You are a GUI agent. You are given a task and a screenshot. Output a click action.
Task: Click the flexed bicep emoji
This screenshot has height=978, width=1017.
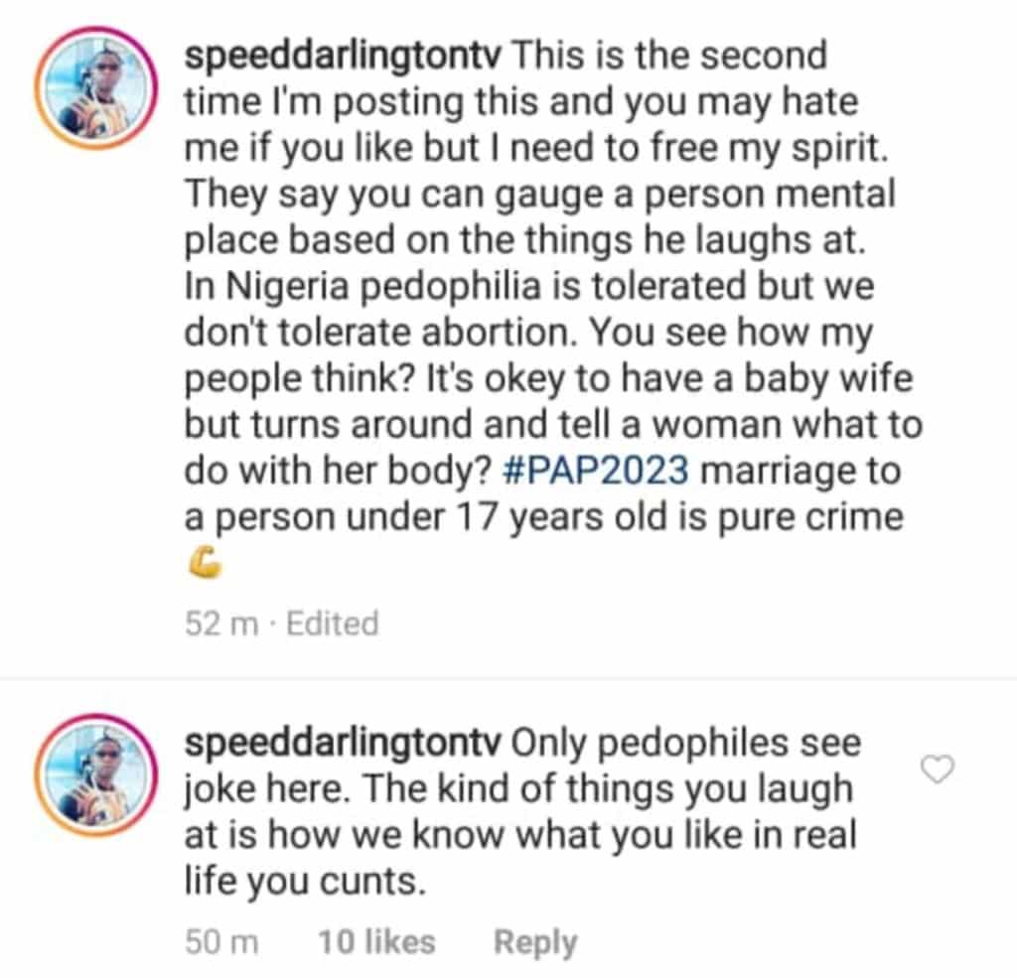point(205,562)
